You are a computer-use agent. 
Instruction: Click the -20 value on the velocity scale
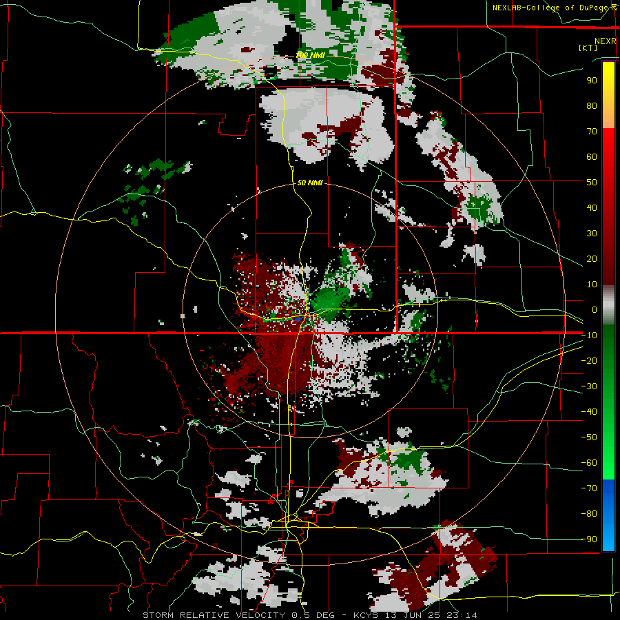589,360
